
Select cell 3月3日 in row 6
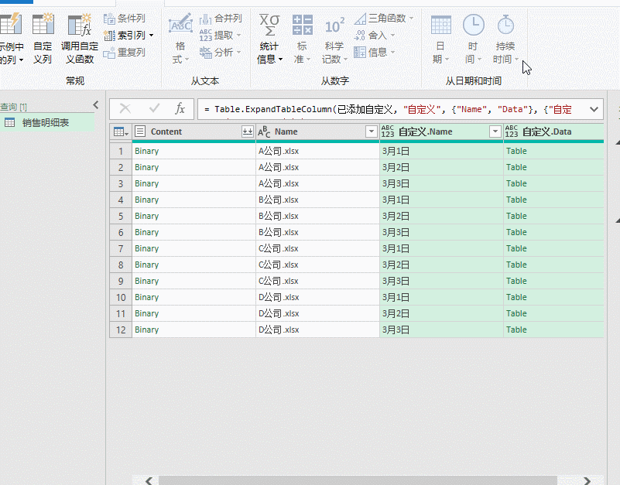(441, 232)
